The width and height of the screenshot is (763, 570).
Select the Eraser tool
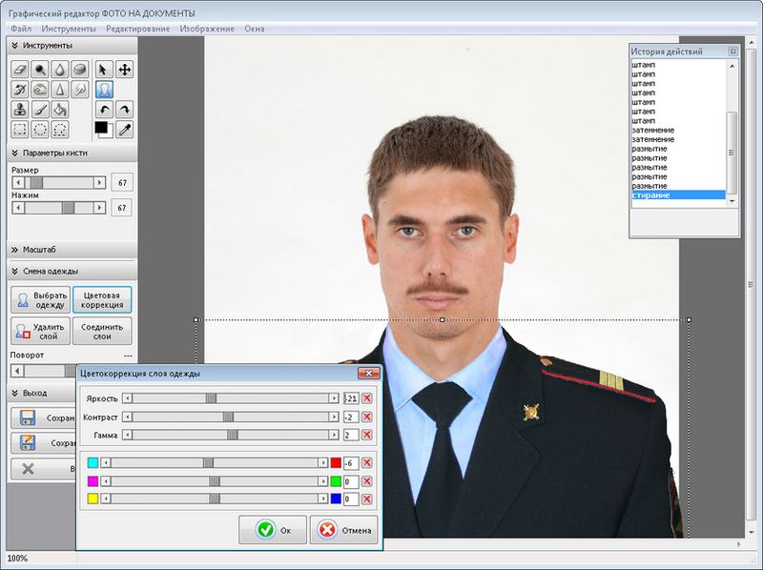tap(20, 69)
